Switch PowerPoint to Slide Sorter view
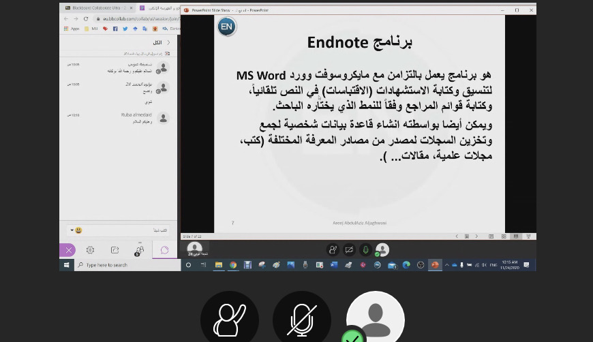 coord(504,236)
